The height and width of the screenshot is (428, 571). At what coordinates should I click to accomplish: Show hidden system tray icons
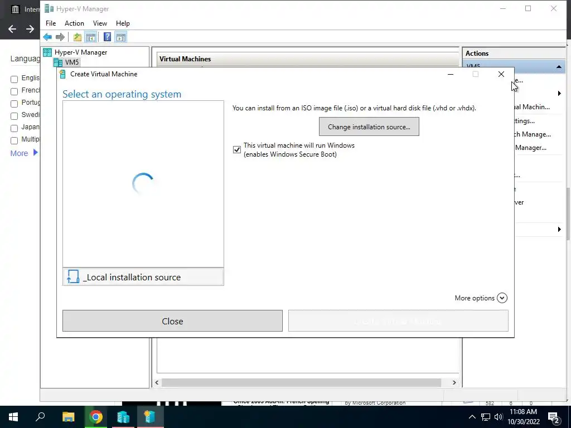tap(472, 417)
